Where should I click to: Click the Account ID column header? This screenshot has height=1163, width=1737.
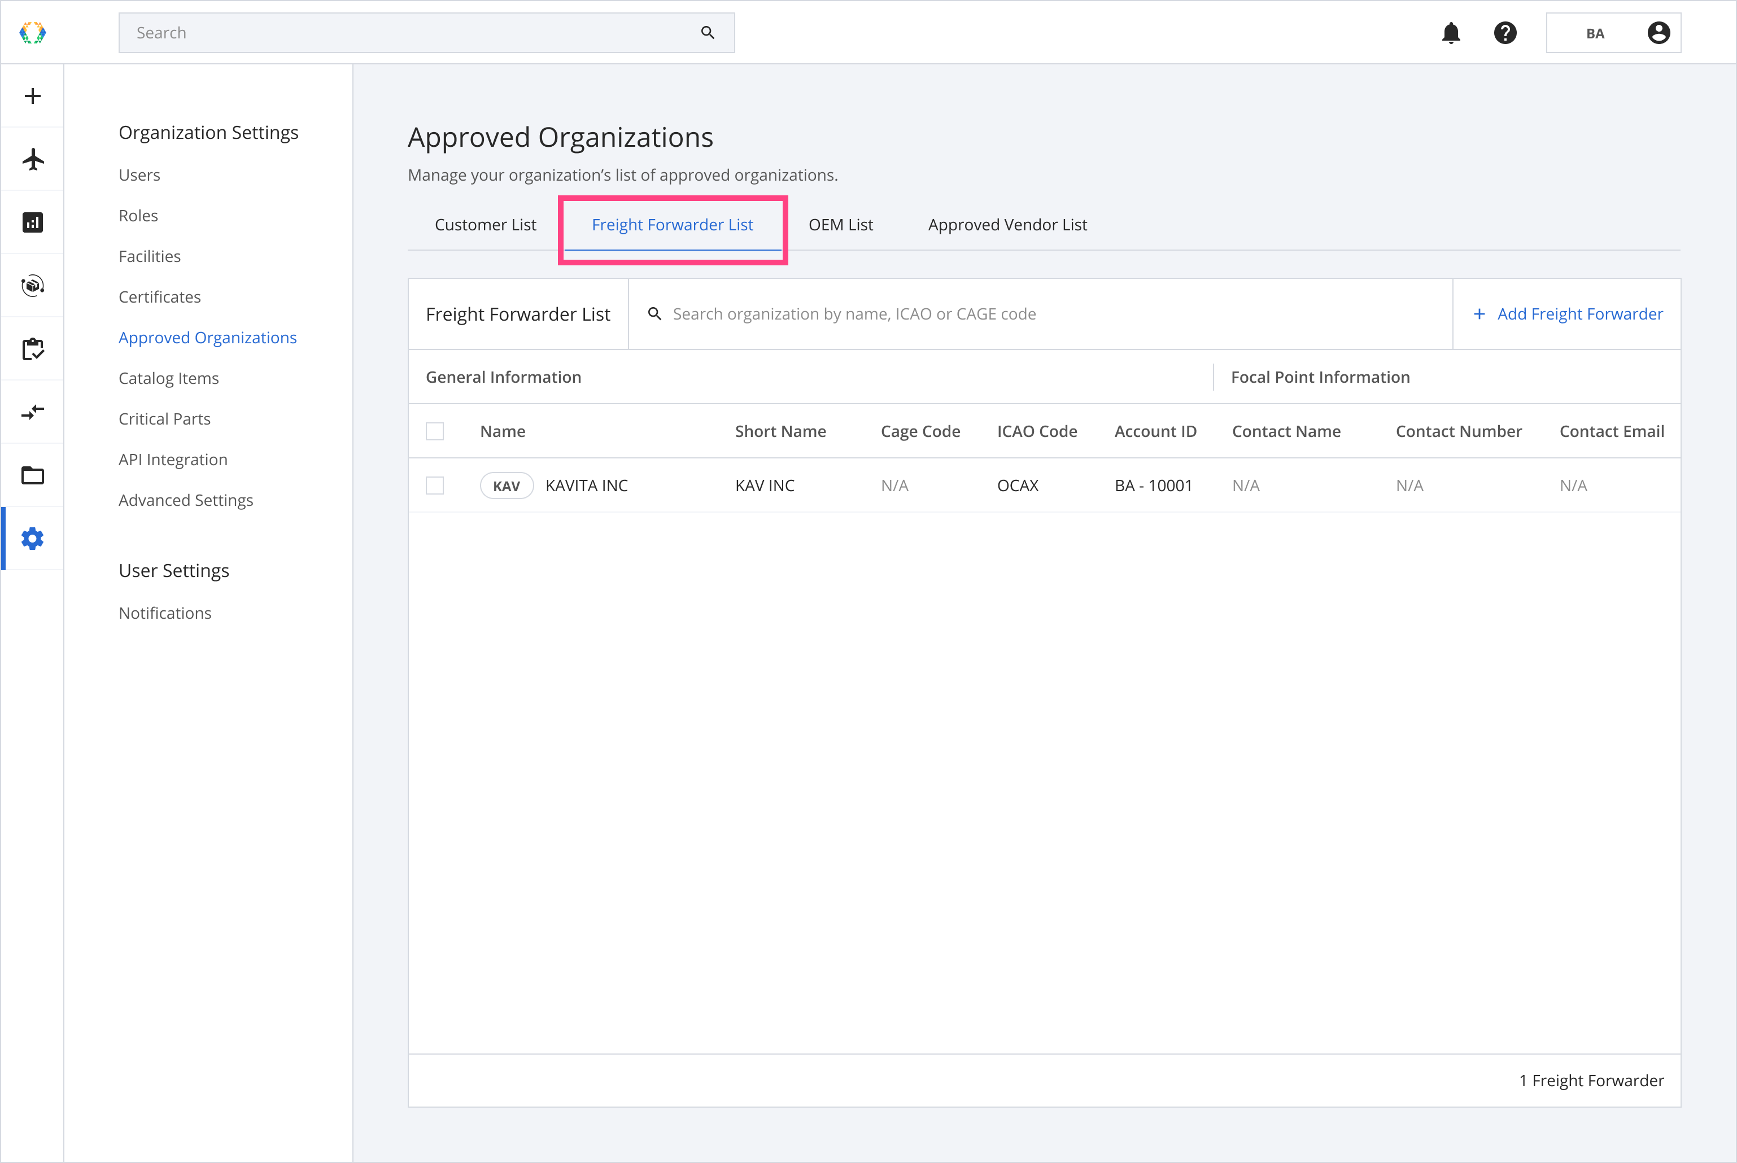[1155, 431]
